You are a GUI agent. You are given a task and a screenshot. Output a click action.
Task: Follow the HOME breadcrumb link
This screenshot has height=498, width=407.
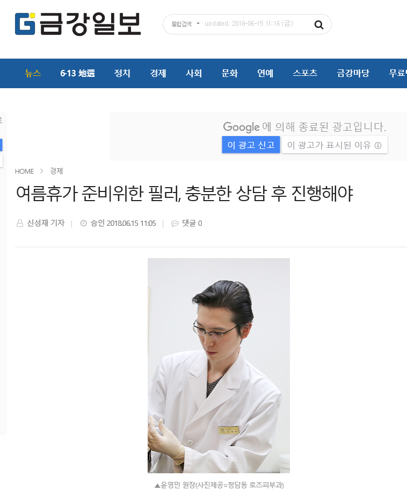(24, 172)
